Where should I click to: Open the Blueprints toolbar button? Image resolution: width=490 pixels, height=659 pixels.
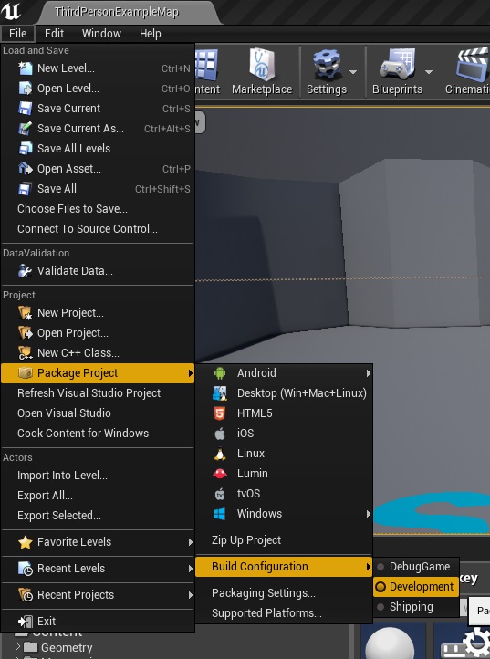(x=397, y=71)
